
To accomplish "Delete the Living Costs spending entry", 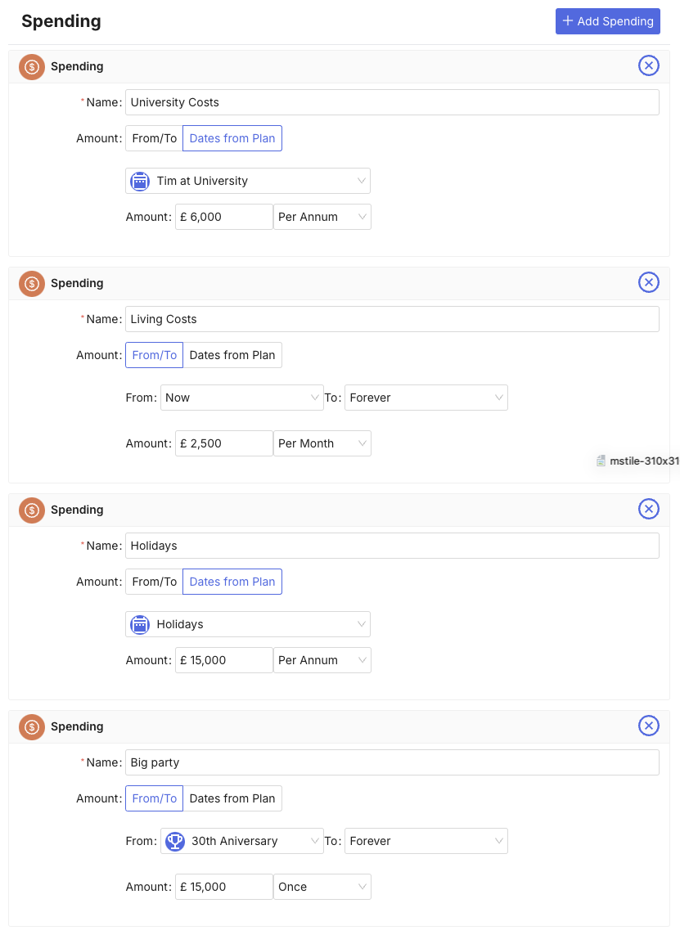I will [648, 283].
